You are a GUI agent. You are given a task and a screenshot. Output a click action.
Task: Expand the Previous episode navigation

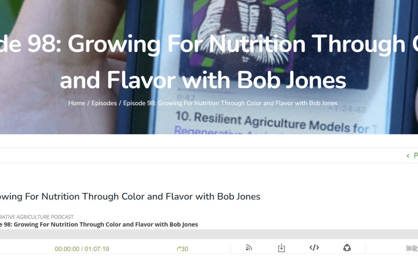414,155
